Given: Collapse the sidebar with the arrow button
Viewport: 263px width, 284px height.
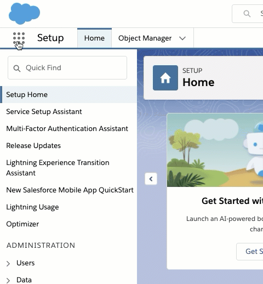Looking at the screenshot, I should [151, 179].
